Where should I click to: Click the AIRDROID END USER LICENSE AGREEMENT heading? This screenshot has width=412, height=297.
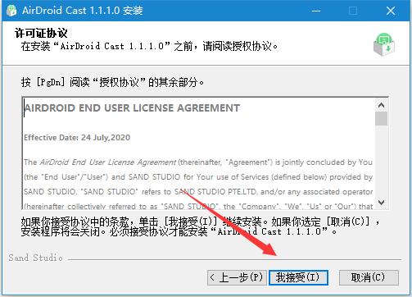tap(132, 108)
